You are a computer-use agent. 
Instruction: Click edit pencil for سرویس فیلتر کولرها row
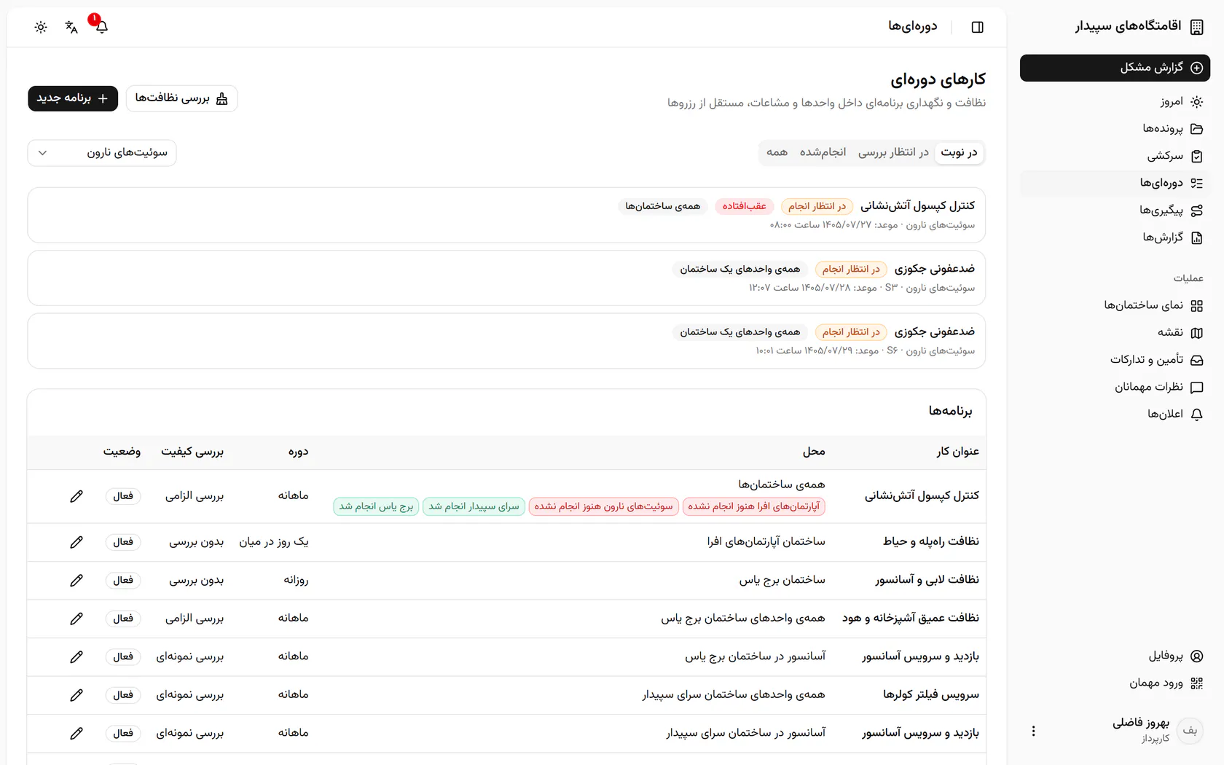click(76, 695)
